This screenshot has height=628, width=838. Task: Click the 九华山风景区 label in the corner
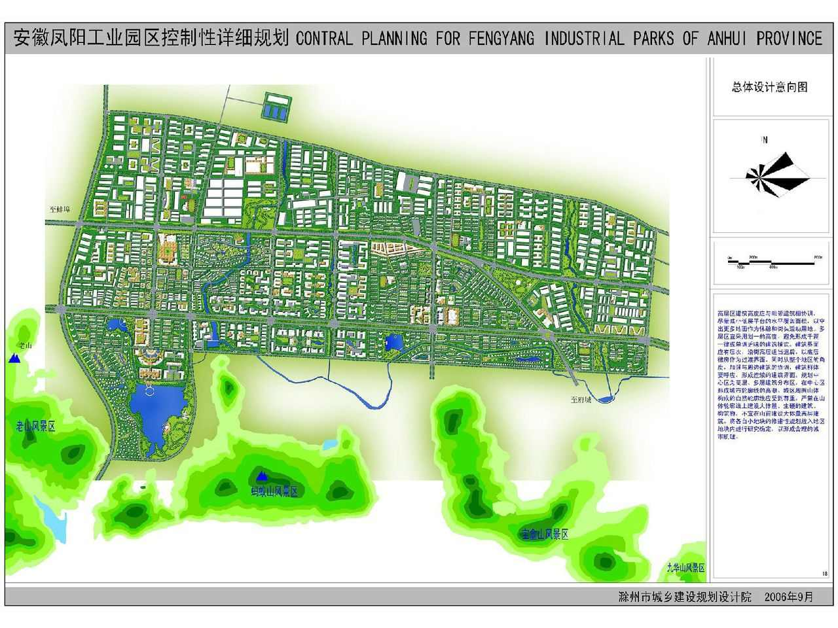click(x=685, y=568)
